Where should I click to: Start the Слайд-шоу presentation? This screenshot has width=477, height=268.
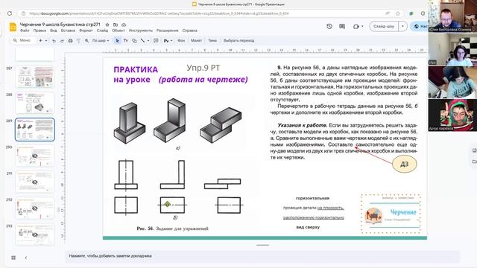pos(384,27)
